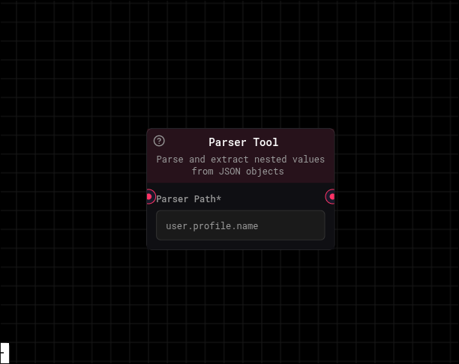Viewport: 459px width, 364px height.
Task: Focus the user.profile.name input field
Action: point(240,225)
